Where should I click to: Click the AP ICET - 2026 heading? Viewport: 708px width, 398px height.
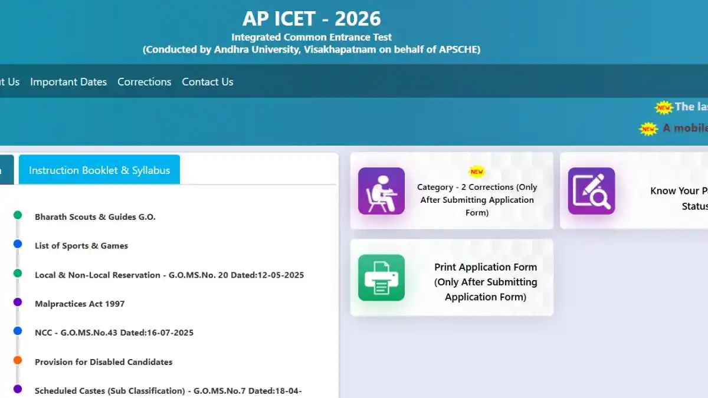tap(312, 18)
